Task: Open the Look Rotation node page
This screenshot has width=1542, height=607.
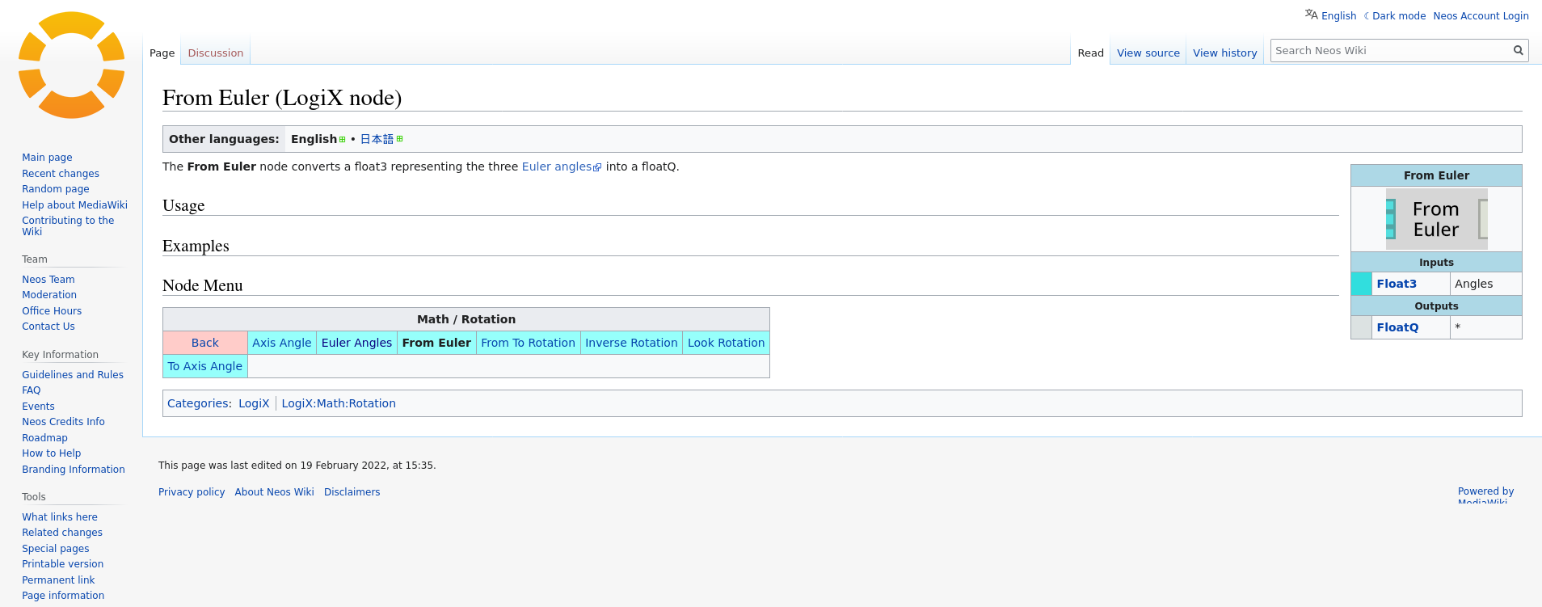Action: click(x=725, y=343)
